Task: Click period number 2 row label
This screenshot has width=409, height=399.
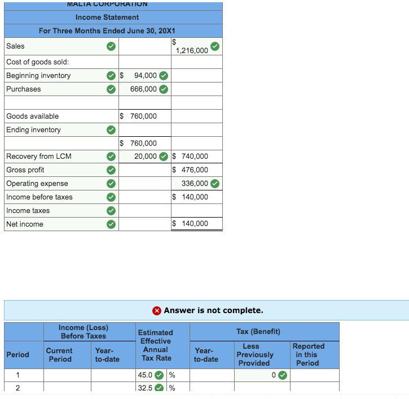Action: [x=17, y=388]
